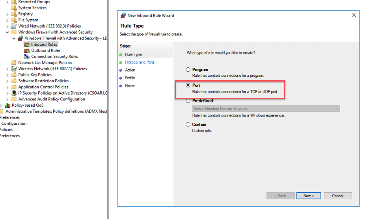Image resolution: width=369 pixels, height=219 pixels.
Task: Click the Policy-based QoS chart icon
Action: tap(7, 106)
